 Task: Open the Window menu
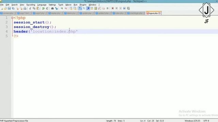click(x=92, y=5)
